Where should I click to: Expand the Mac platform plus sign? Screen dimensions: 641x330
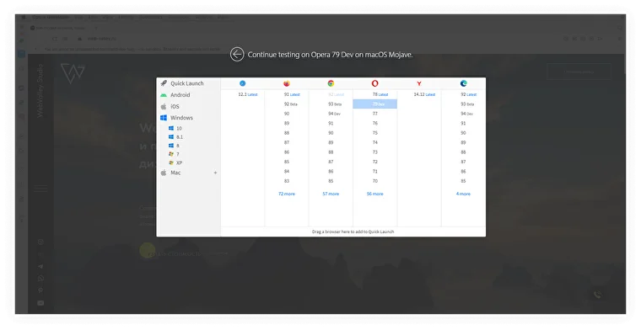[x=215, y=173]
